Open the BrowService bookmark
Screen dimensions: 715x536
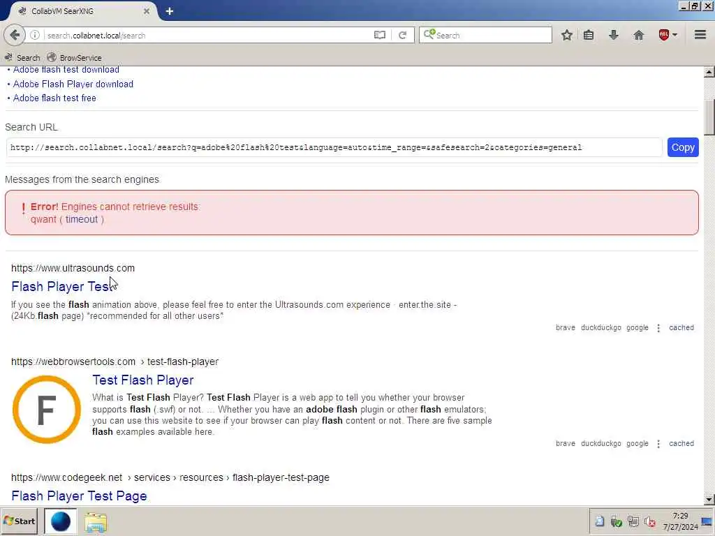(x=74, y=58)
